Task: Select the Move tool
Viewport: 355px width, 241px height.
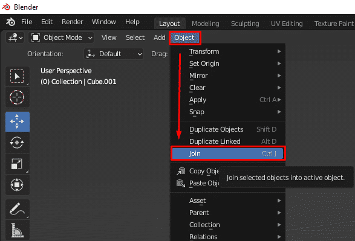Action: pyautogui.click(x=17, y=121)
